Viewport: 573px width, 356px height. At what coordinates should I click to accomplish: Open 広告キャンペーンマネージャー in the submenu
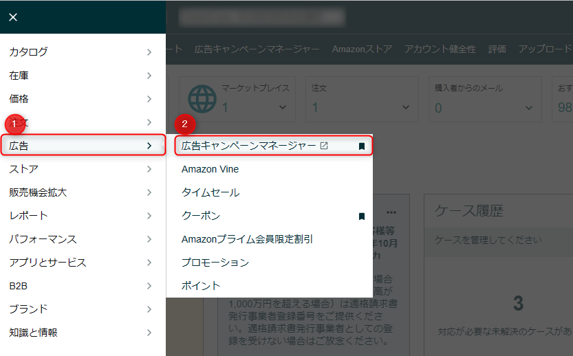(x=248, y=146)
